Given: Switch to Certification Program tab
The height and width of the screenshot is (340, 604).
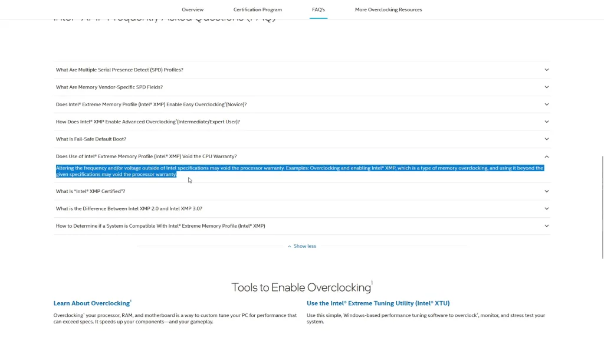Looking at the screenshot, I should click(258, 9).
